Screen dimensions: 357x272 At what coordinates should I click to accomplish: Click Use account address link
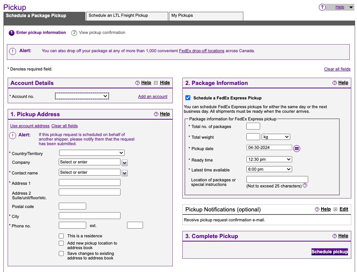[x=30, y=126]
